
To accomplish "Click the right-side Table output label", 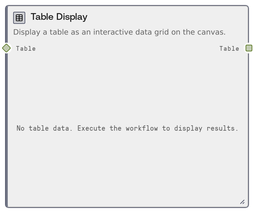I will 229,48.
